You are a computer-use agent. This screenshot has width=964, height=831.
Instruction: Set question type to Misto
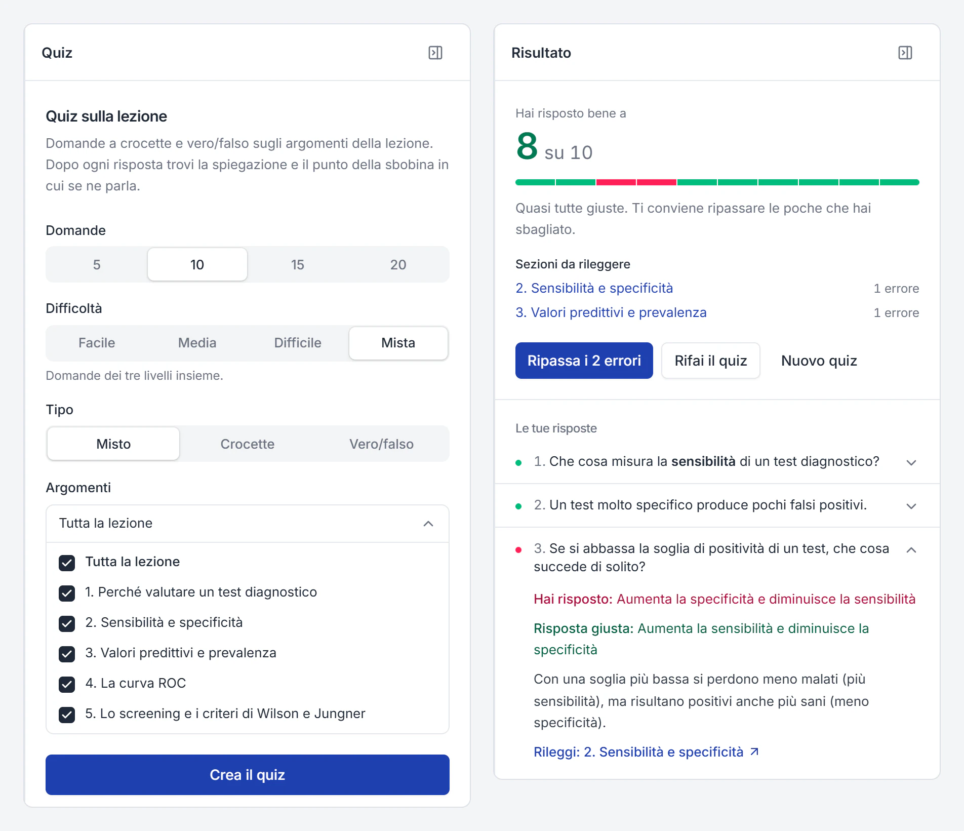point(113,444)
